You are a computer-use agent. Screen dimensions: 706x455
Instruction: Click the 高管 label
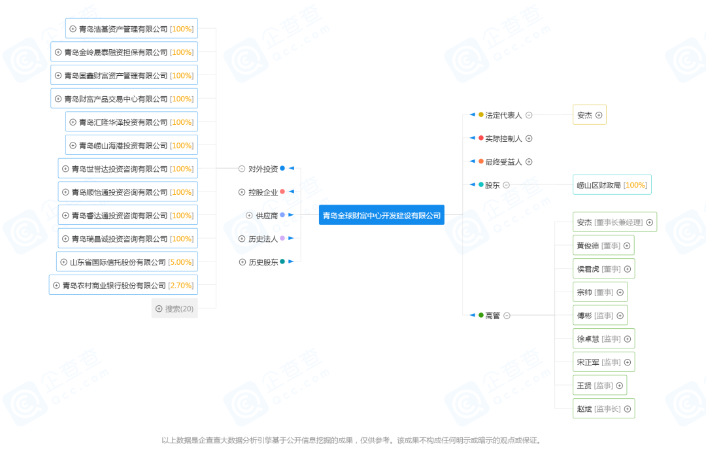(493, 316)
